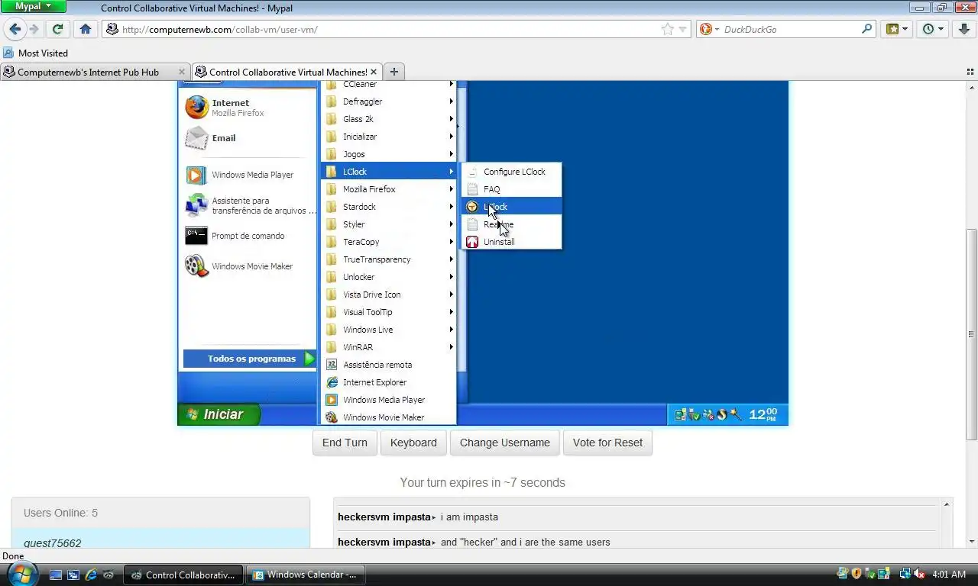This screenshot has height=586, width=978.
Task: Open the Visual ToolTip submenu
Action: click(388, 312)
